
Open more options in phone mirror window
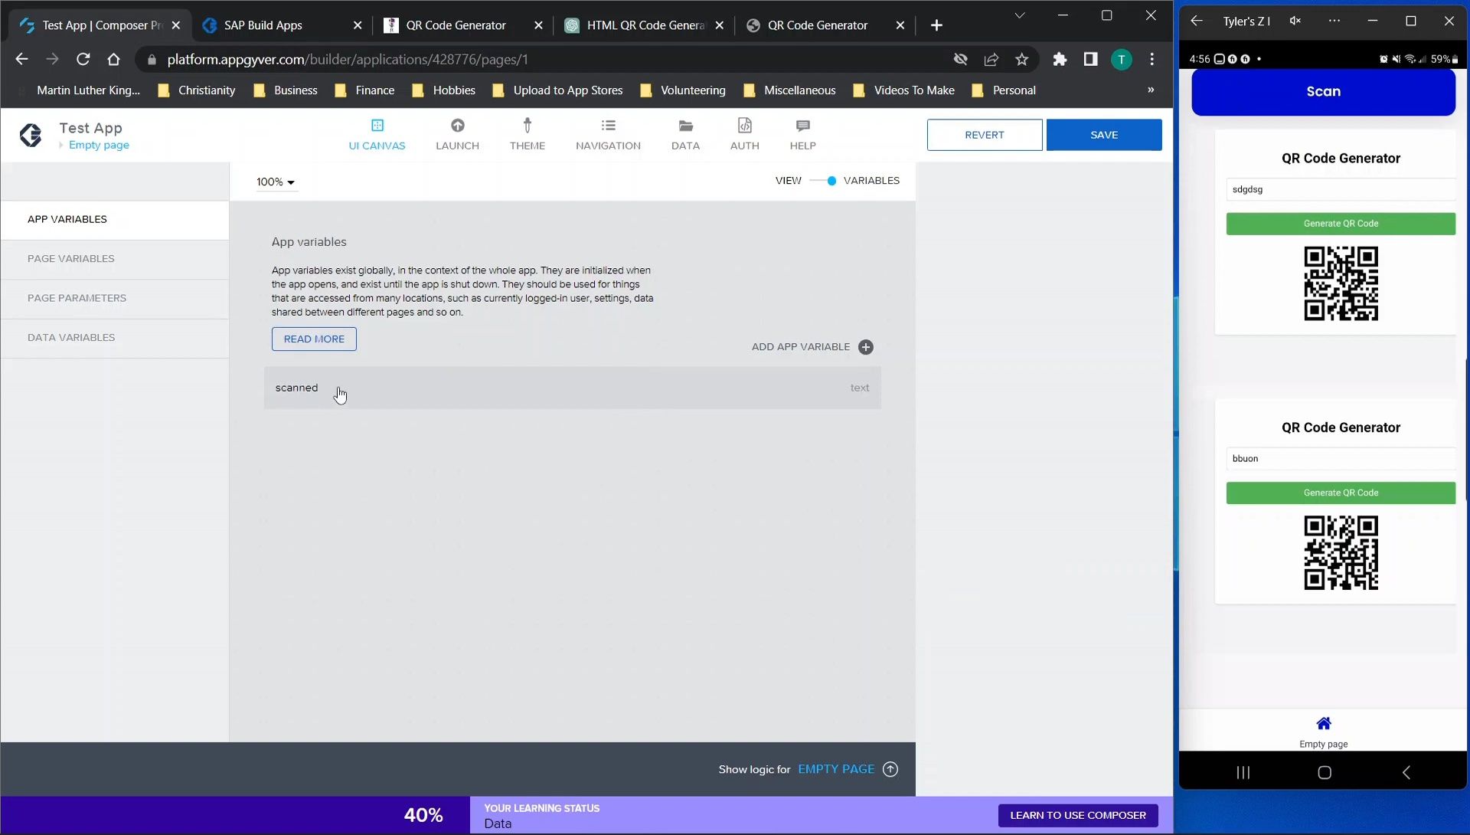pyautogui.click(x=1334, y=21)
